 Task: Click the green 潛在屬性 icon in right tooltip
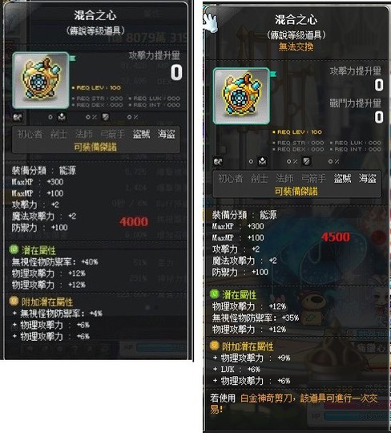215,293
